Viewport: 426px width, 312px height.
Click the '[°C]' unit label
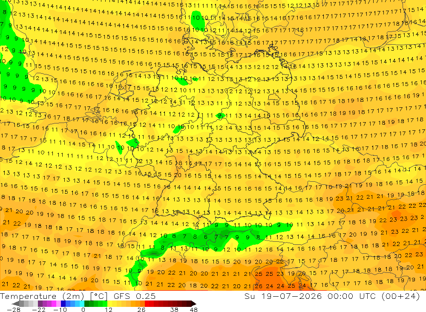(x=99, y=296)
